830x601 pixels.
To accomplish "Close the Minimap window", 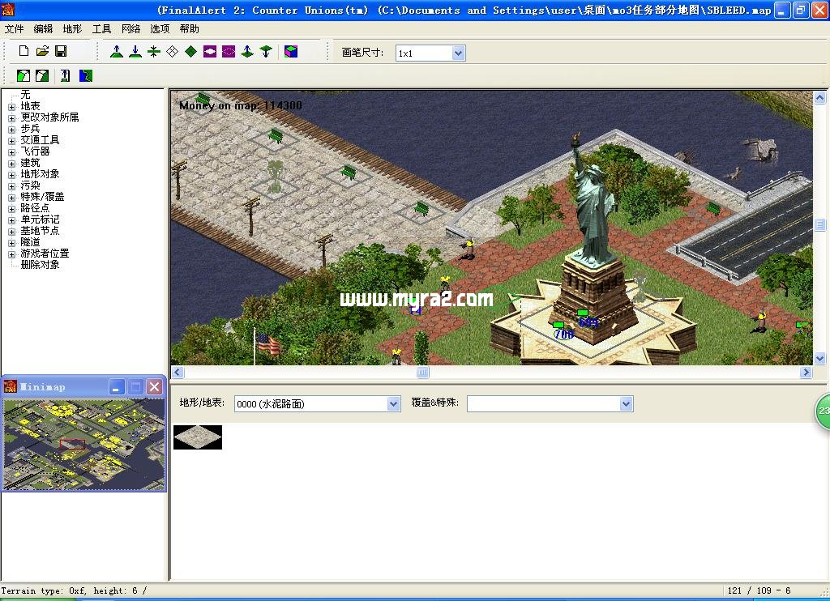I will [154, 386].
